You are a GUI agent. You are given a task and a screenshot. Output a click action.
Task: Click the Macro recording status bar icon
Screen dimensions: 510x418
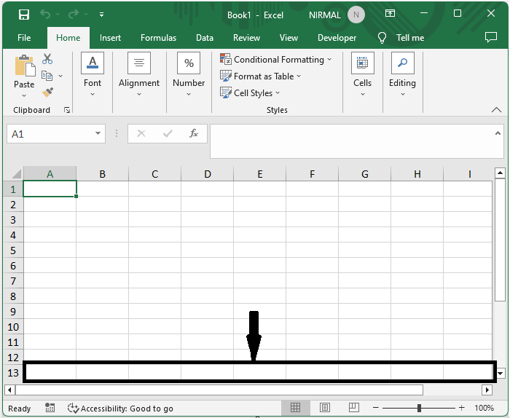click(50, 408)
